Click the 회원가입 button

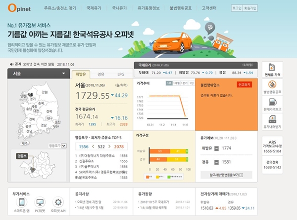pyautogui.click(x=250, y=8)
